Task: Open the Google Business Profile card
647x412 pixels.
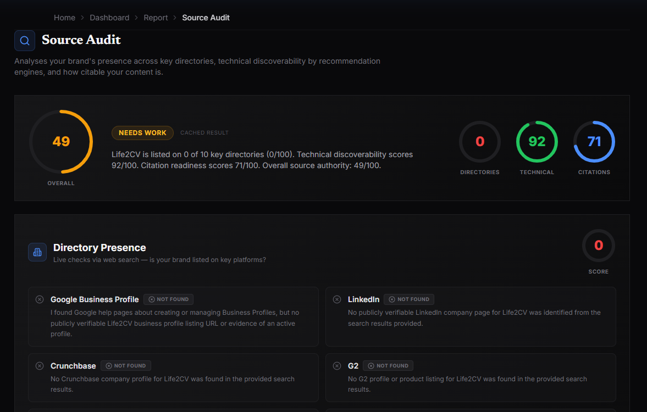Action: (x=173, y=317)
